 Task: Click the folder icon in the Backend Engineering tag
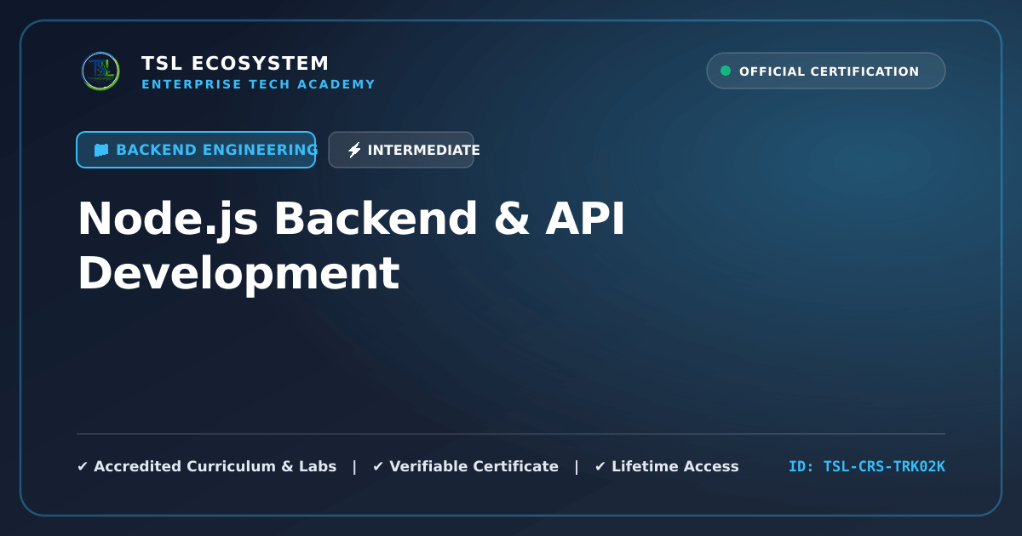click(101, 150)
